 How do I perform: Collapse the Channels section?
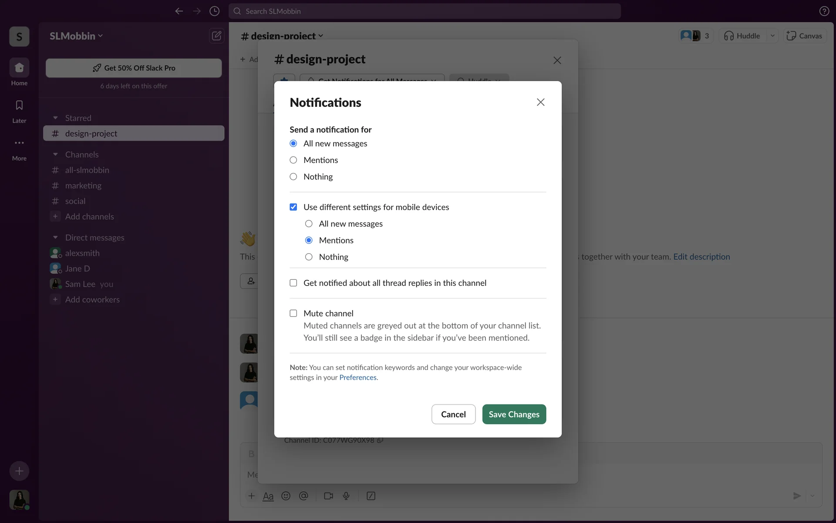click(55, 155)
